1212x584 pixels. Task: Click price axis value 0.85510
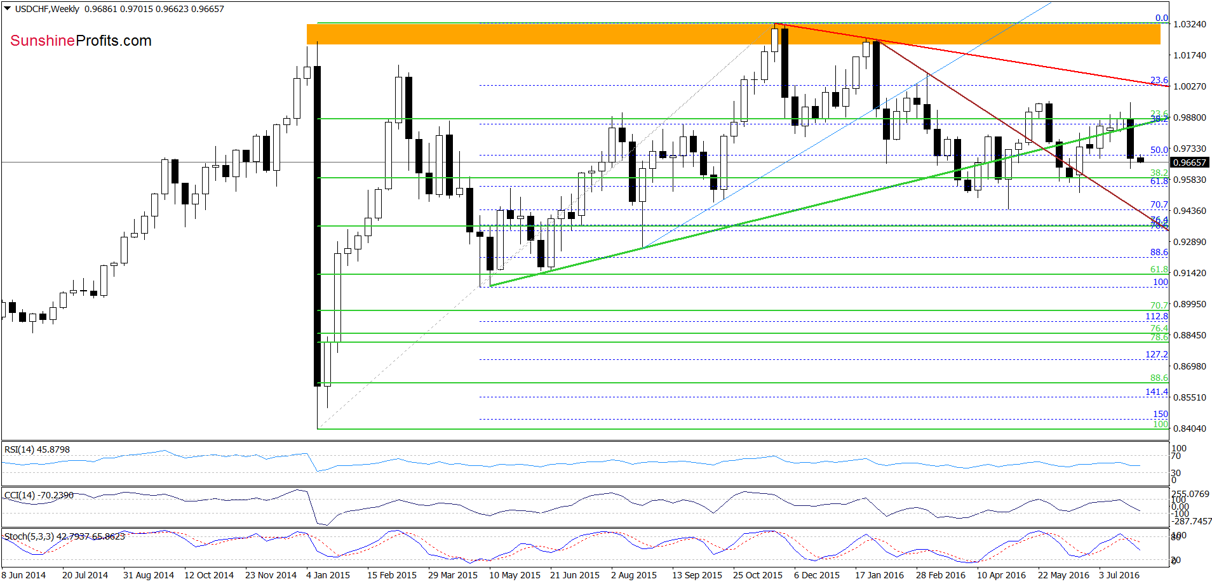pyautogui.click(x=1189, y=397)
